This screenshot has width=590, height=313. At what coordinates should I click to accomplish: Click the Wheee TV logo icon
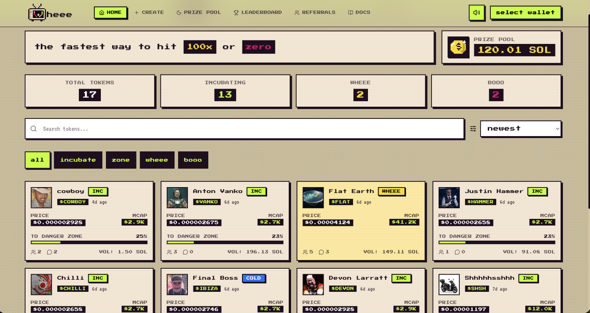(x=37, y=13)
